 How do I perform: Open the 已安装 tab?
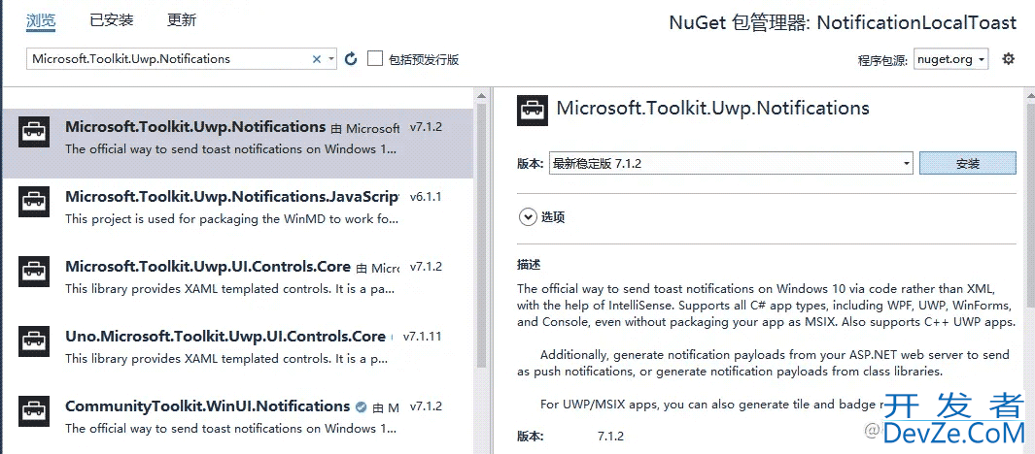pos(112,19)
